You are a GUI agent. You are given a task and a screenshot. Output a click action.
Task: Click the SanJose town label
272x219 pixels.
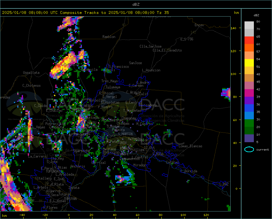point(135,63)
